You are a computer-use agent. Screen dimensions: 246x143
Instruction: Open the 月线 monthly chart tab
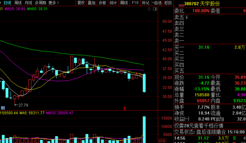28,3
